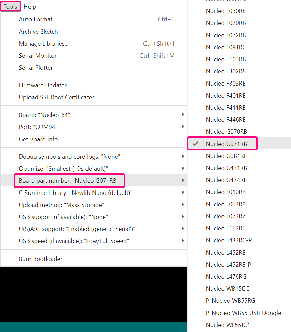
Task: Run Auto Format from Tools menu
Action: [x=94, y=19]
